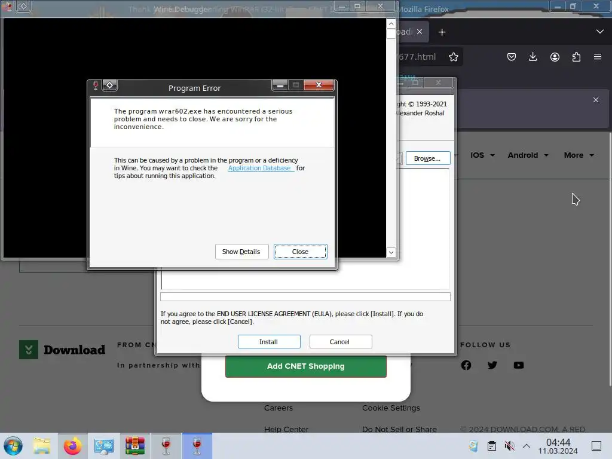Expand hidden system tray icons
Image resolution: width=612 pixels, height=459 pixels.
coord(527,446)
